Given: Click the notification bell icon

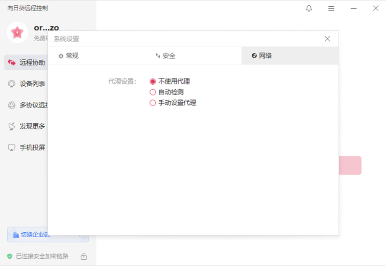Looking at the screenshot, I should 309,8.
